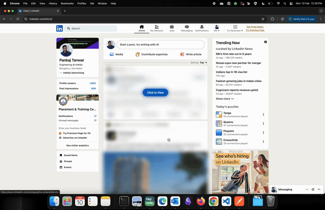Open page Notifications 17 row

78,116
